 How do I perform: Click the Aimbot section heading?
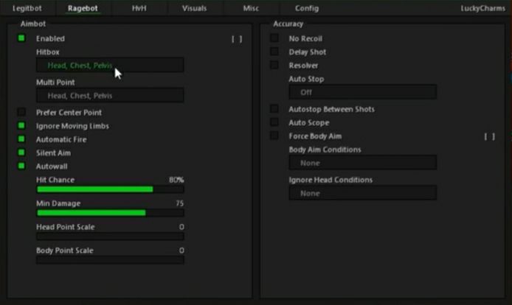tap(33, 24)
